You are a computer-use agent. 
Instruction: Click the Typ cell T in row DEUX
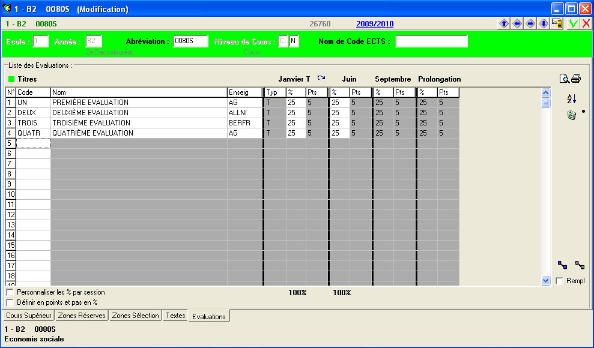(x=276, y=113)
